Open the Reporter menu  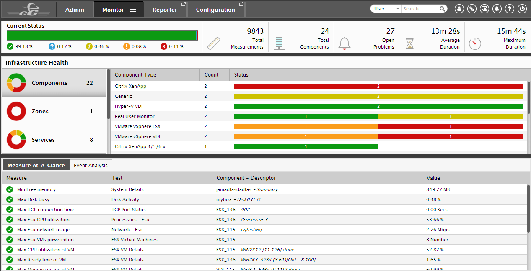pyautogui.click(x=165, y=9)
